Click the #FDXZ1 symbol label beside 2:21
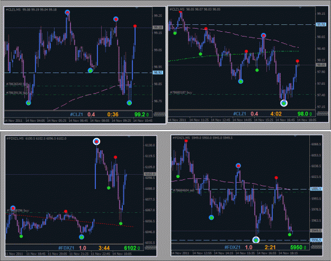This screenshot has height=261, width=331. tap(232, 247)
